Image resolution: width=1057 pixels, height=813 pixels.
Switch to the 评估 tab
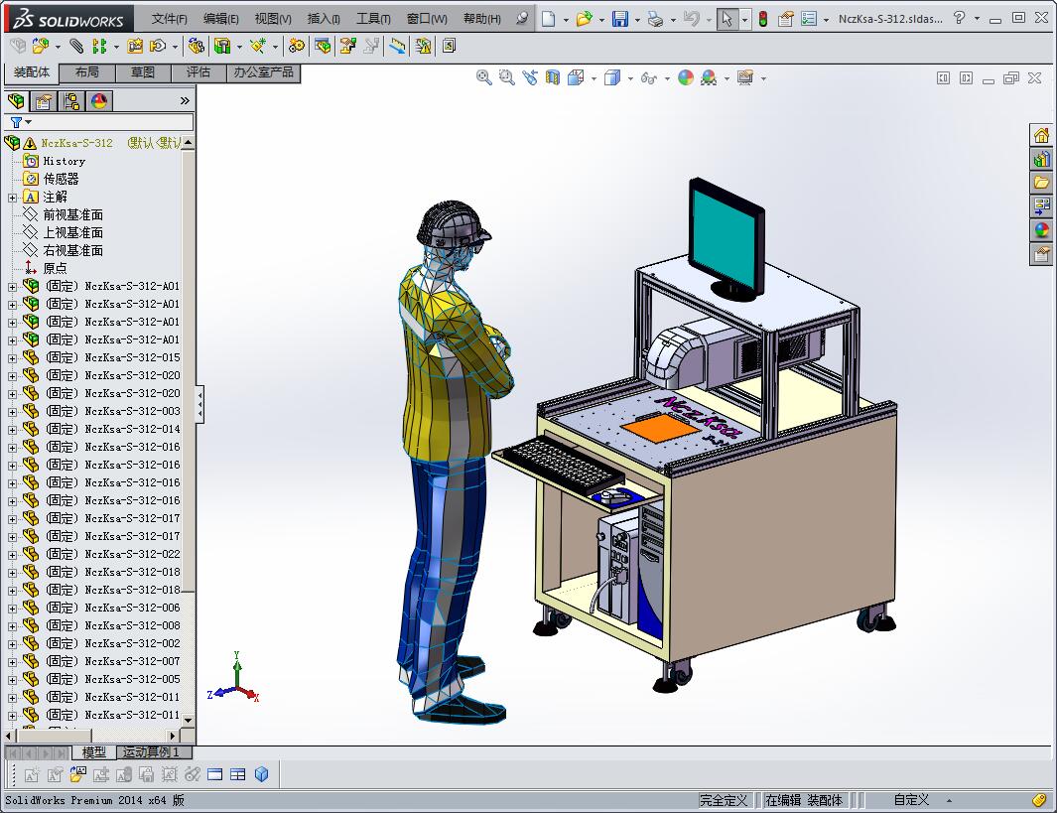tap(198, 72)
